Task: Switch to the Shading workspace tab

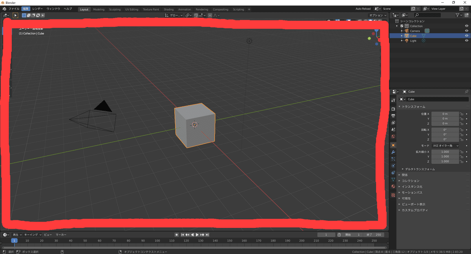Action: point(168,9)
